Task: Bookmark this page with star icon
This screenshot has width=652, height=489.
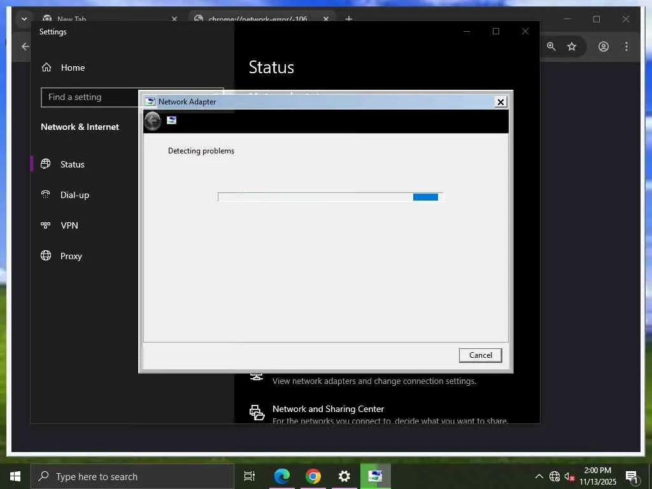Action: coord(572,46)
